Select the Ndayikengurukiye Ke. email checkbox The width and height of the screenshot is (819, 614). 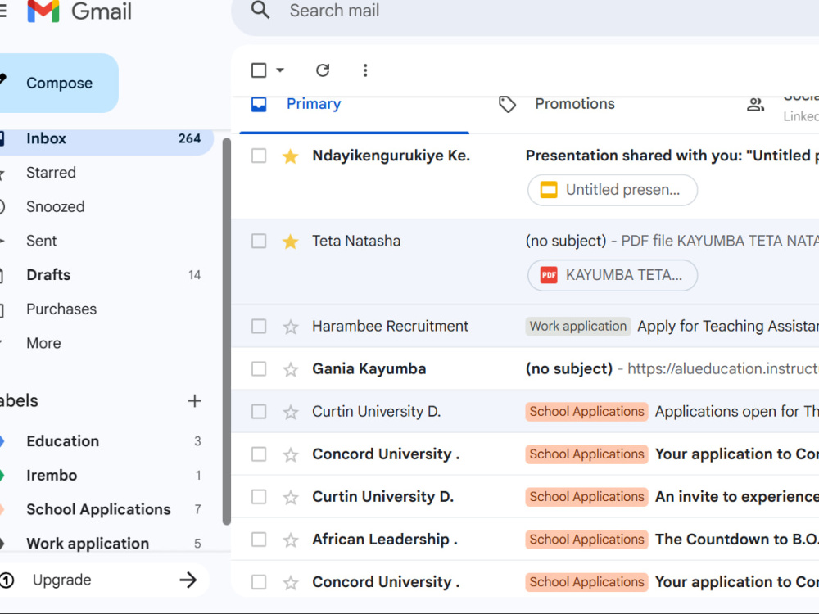(x=259, y=156)
